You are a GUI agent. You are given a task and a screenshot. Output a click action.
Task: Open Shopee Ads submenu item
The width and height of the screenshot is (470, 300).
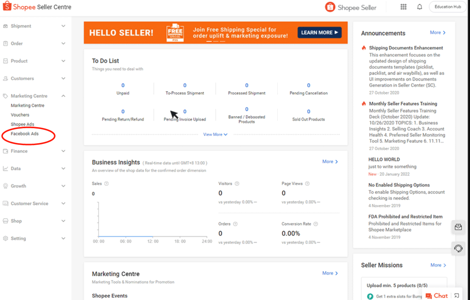coord(23,124)
